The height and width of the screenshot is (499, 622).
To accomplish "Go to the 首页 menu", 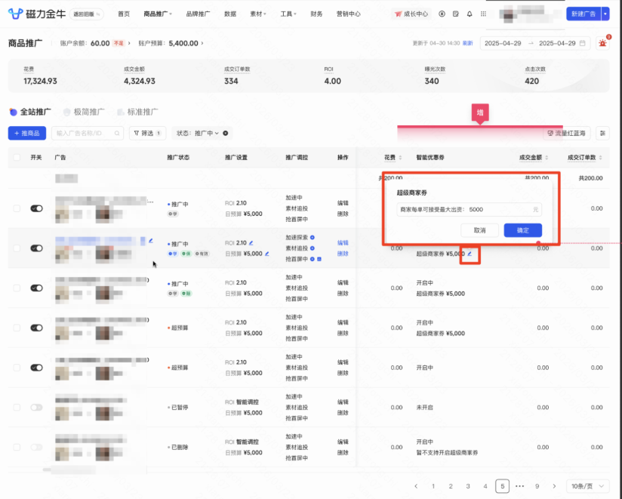I will coord(124,14).
